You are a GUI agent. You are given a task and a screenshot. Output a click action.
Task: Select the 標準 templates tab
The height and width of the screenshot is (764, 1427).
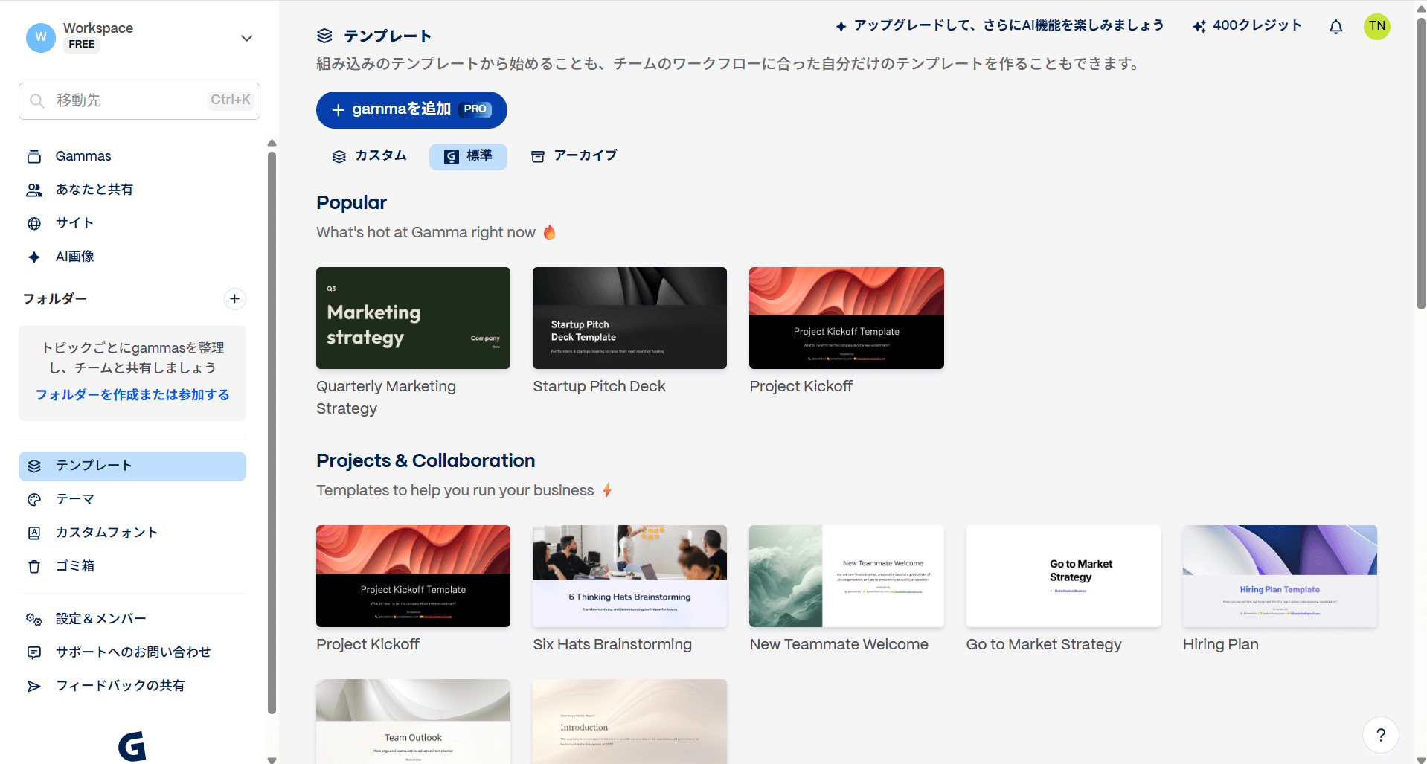[x=468, y=156]
